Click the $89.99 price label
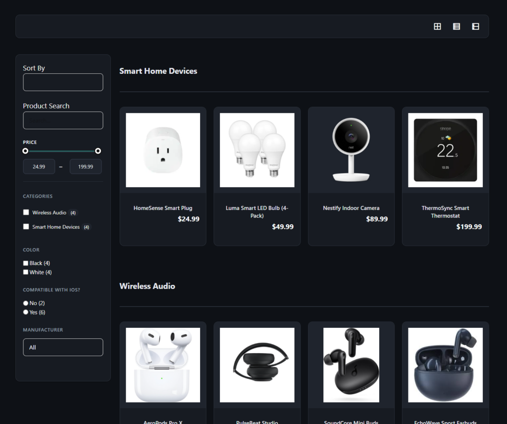507x424 pixels. pos(377,219)
